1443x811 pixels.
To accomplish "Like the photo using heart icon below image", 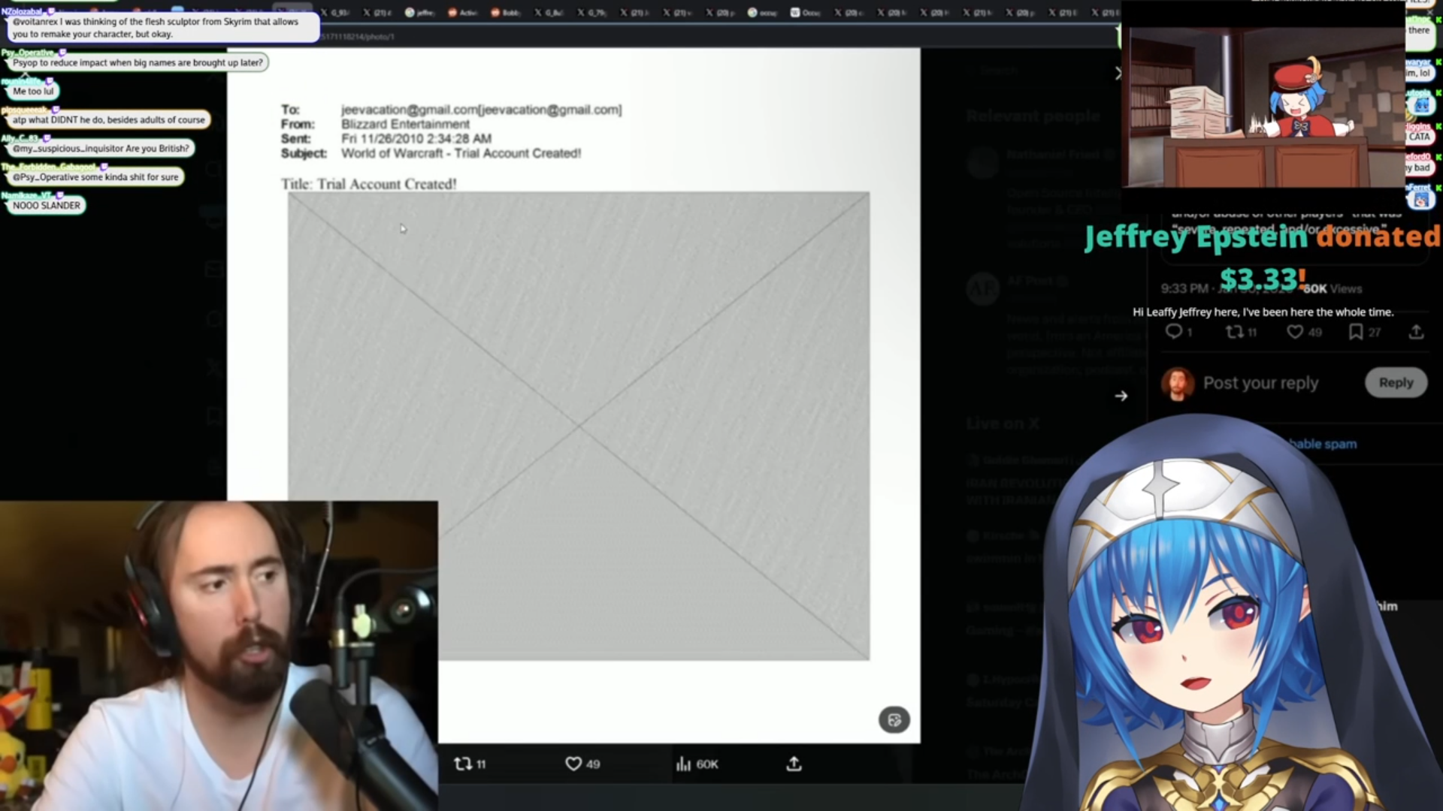I will [573, 764].
